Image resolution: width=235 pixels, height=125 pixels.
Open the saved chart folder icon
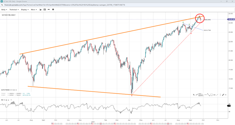(40, 9)
